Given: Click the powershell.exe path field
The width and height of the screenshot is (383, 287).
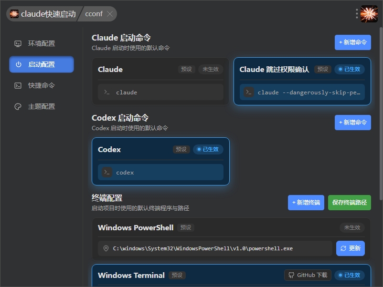Looking at the screenshot, I should [215, 248].
